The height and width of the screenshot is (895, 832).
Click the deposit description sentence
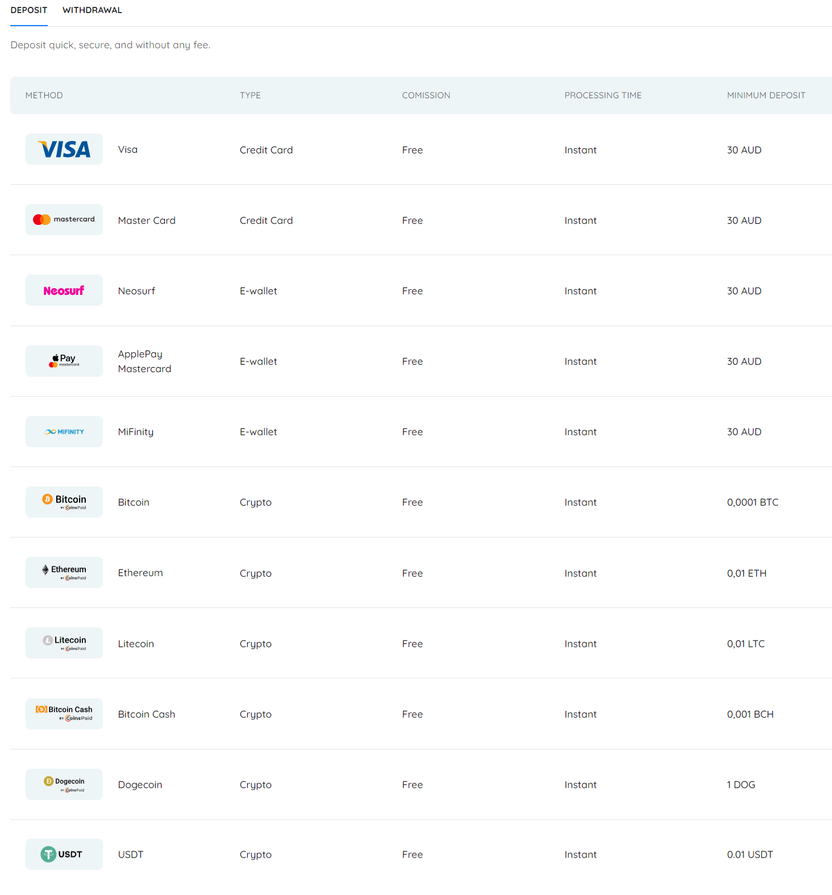(x=110, y=45)
